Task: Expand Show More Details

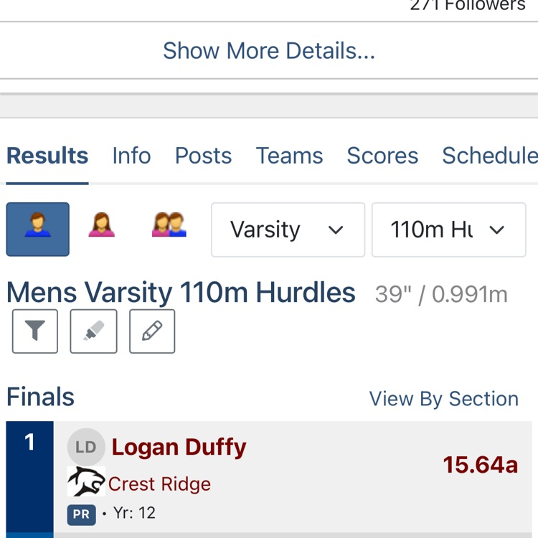Action: tap(269, 51)
